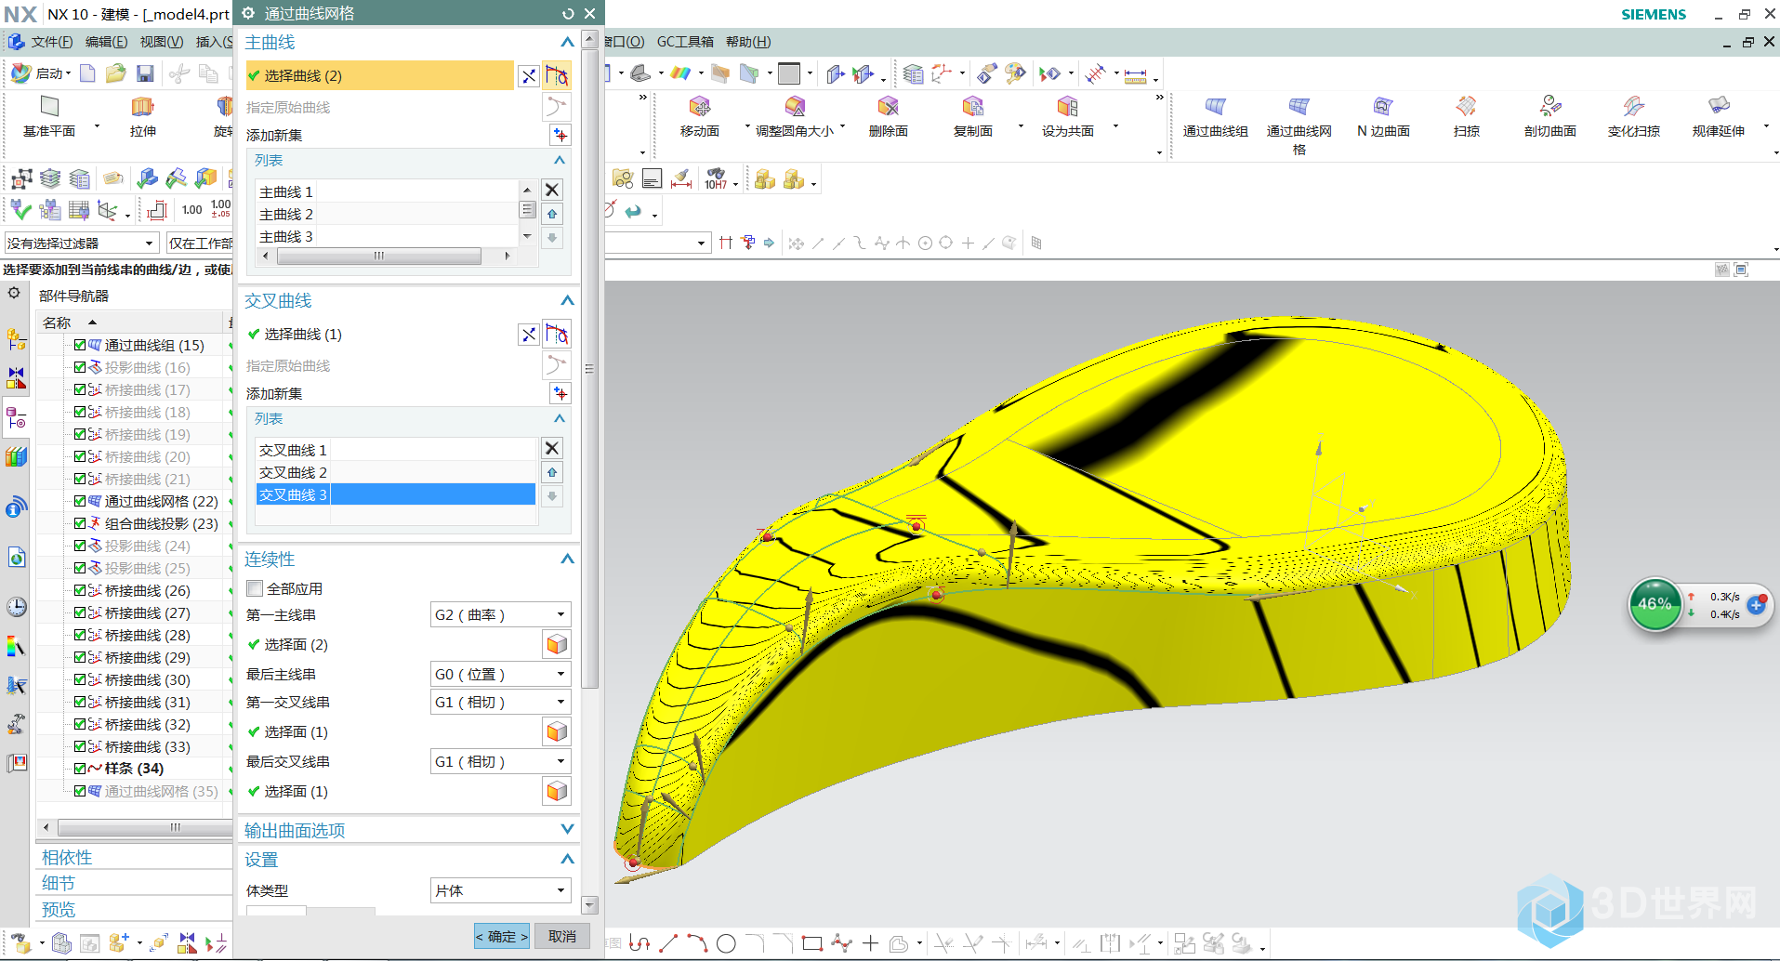Screen dimensions: 1780x961
Task: Reset the 通过曲线网格 dialog
Action: 568,14
